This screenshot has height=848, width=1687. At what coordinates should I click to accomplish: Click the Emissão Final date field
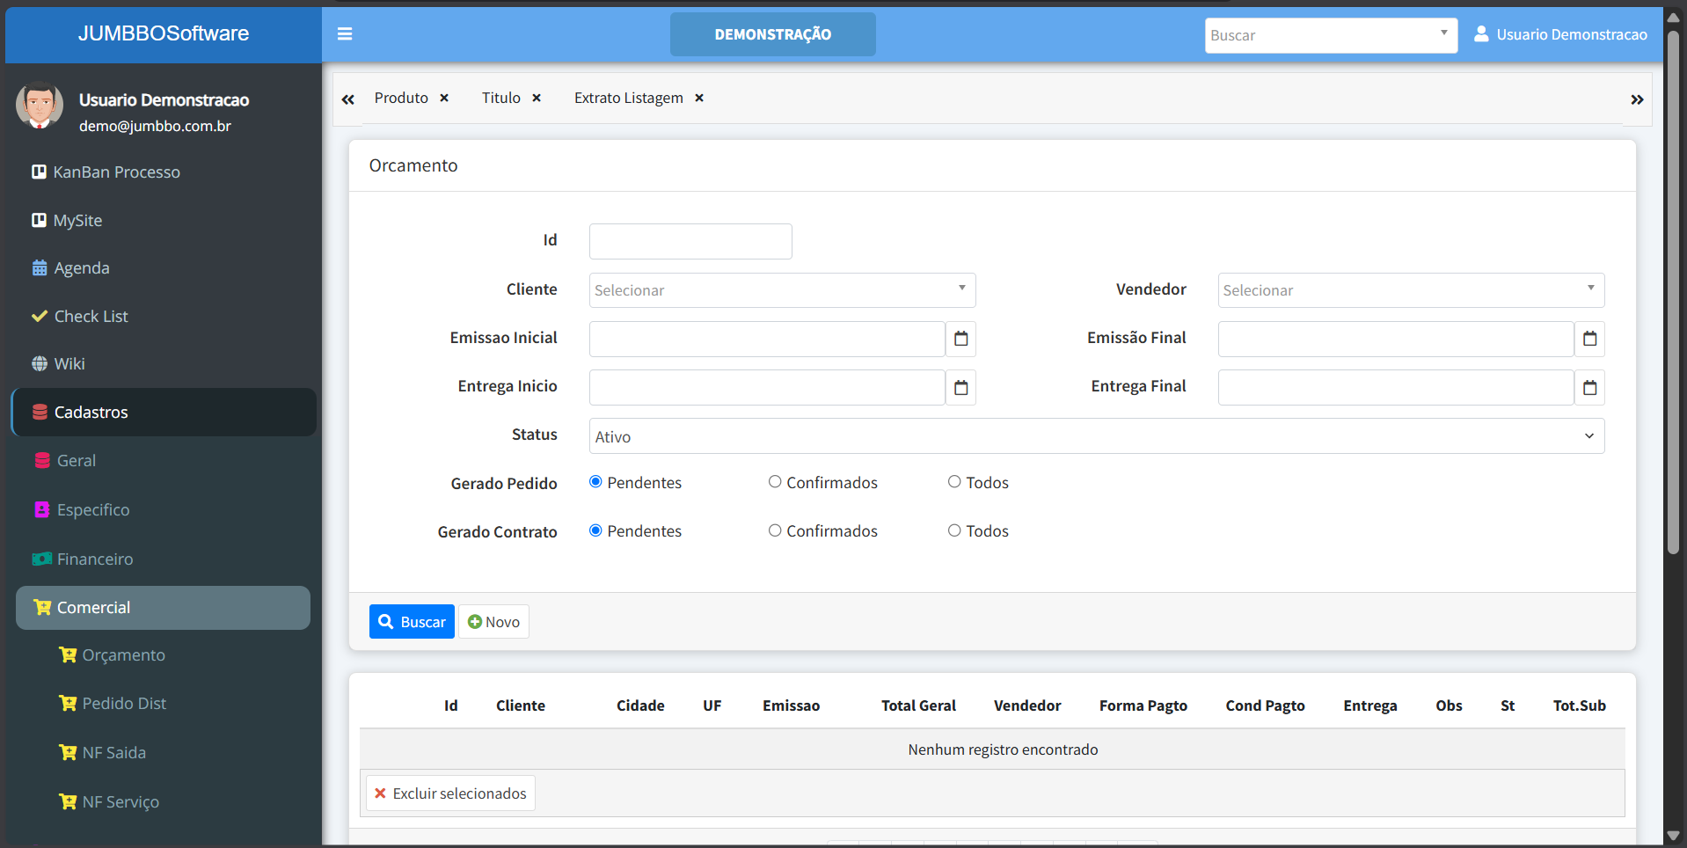pyautogui.click(x=1396, y=339)
